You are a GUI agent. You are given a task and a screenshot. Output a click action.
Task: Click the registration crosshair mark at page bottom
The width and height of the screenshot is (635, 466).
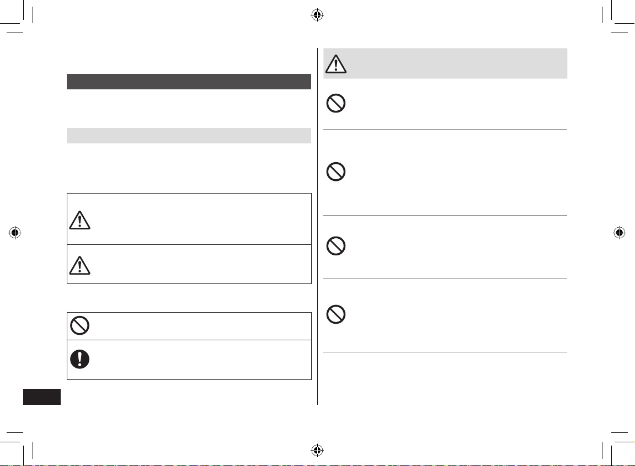pyautogui.click(x=317, y=450)
